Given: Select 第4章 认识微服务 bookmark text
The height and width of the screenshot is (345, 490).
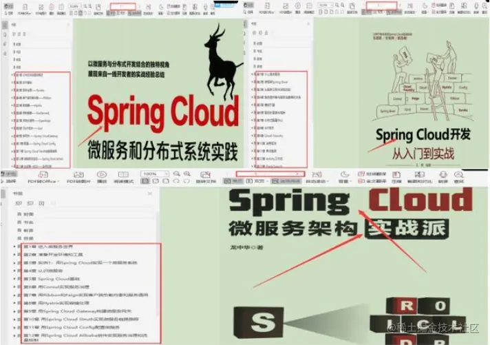Looking at the screenshot, I should pos(43,271).
